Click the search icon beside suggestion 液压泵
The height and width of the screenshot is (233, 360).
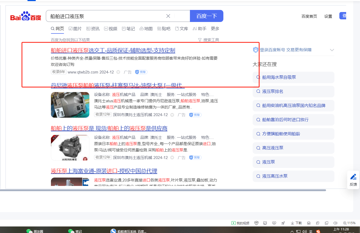pos(258,162)
